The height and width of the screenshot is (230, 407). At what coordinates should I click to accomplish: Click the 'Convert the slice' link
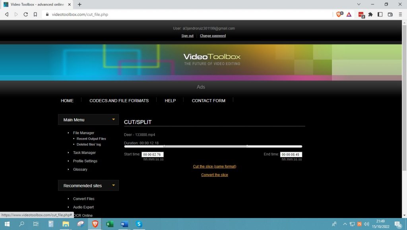215,175
